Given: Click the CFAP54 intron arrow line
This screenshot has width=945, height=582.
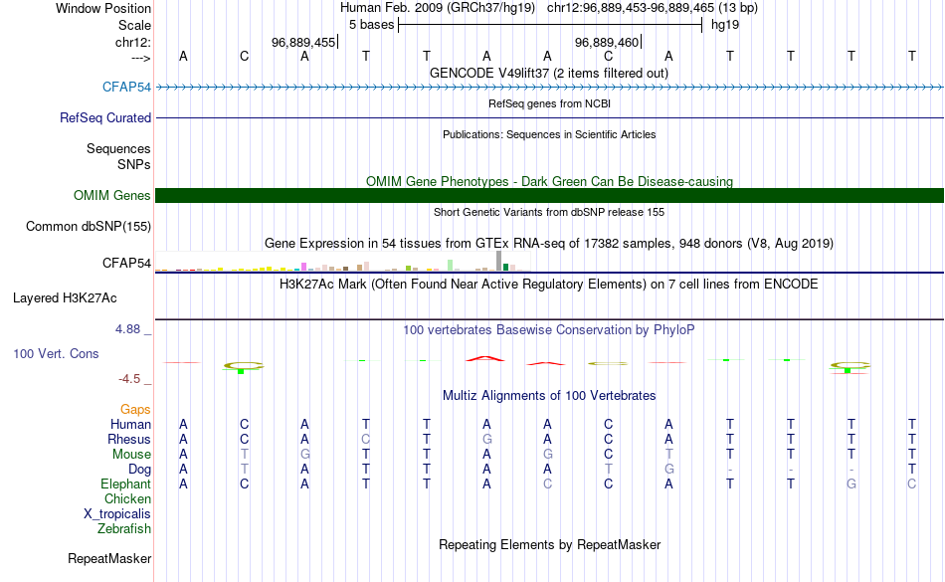Looking at the screenshot, I should (x=550, y=88).
